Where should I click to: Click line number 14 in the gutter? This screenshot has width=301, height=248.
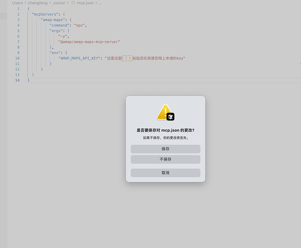tap(17, 80)
